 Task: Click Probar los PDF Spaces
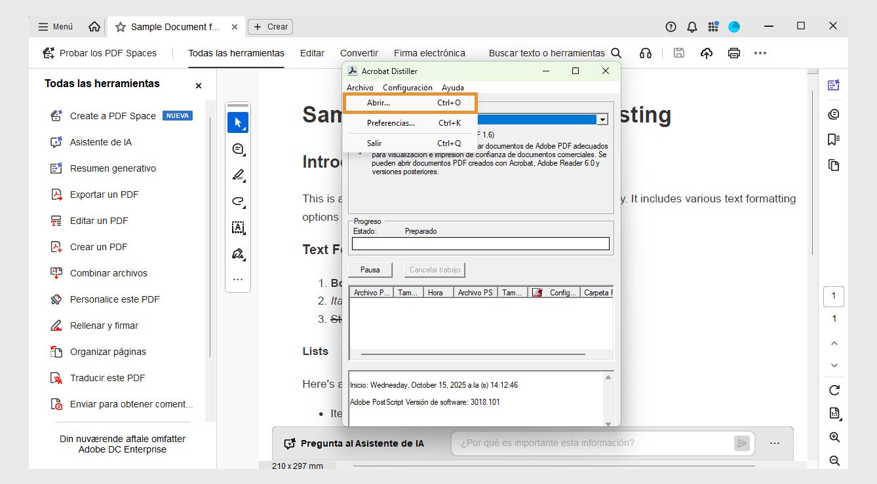pyautogui.click(x=100, y=53)
